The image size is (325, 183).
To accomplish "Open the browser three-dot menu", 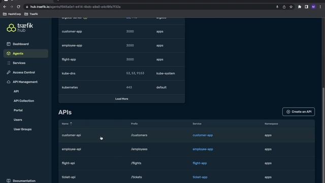I will (320, 7).
